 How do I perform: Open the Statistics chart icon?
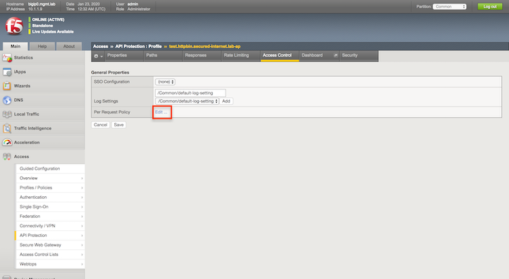click(7, 58)
